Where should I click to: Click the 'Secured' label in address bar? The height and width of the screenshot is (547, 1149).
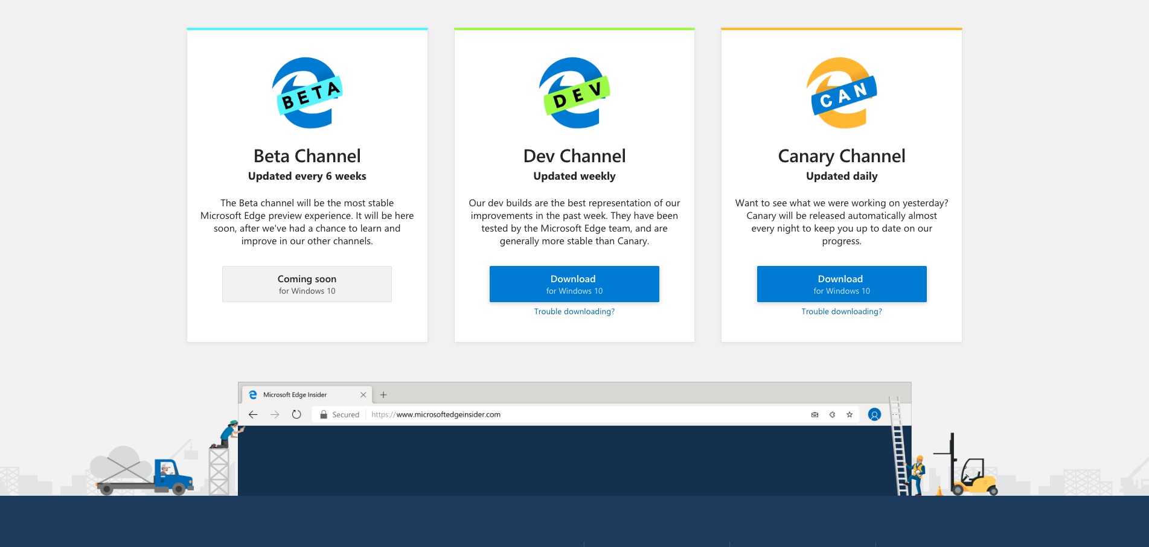pyautogui.click(x=345, y=414)
